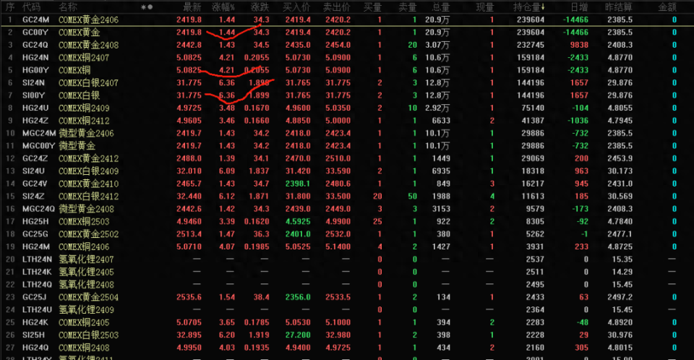694x360 pixels.
Task: Select the COMEX黄金2504 name cell
Action: [x=88, y=297]
